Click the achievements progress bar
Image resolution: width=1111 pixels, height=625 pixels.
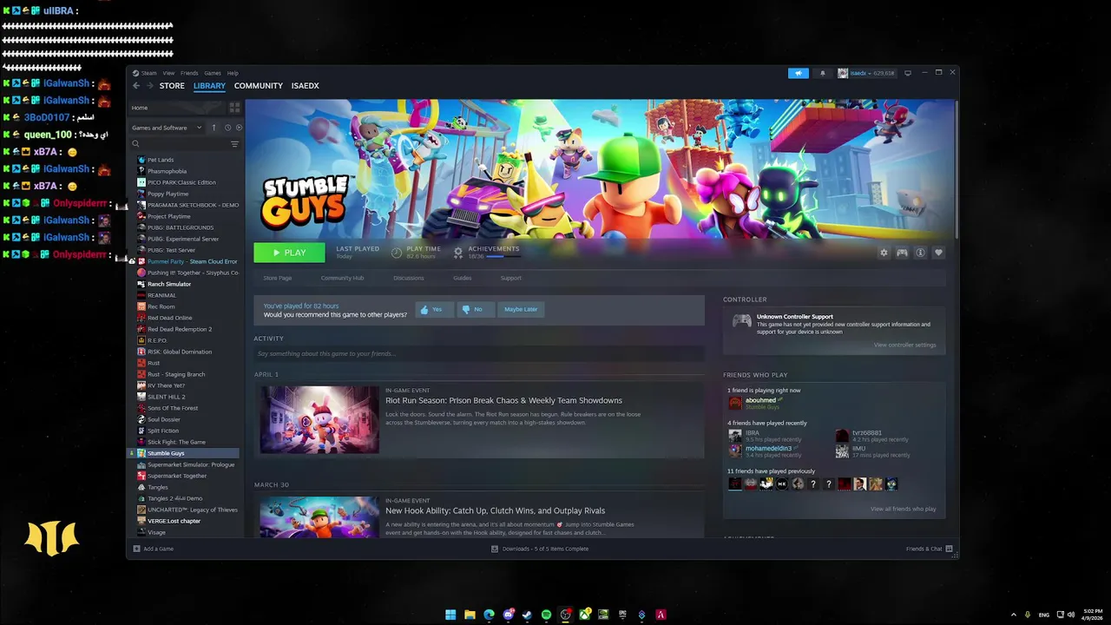pos(503,256)
